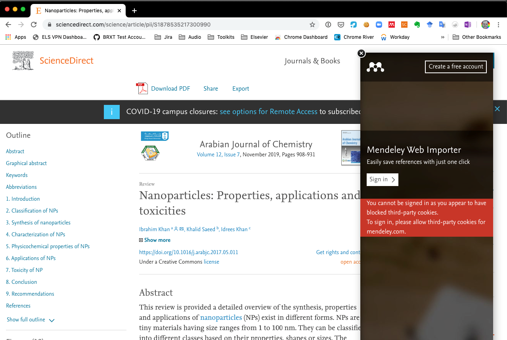The image size is (507, 340).
Task: Jump to Graphical abstract in outline
Action: click(26, 163)
